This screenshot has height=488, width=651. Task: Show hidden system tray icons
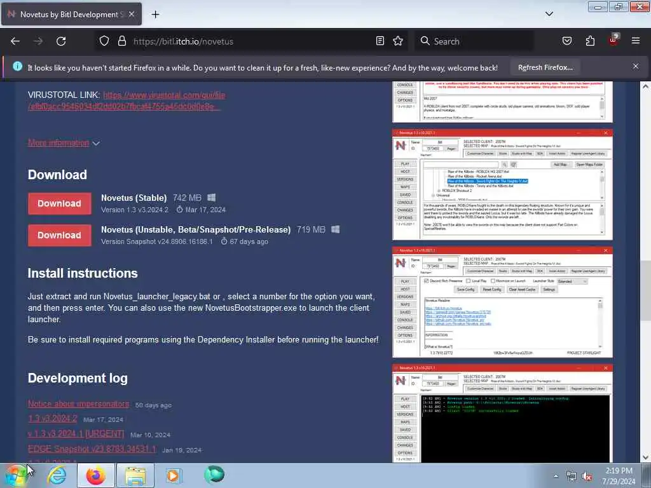[556, 476]
